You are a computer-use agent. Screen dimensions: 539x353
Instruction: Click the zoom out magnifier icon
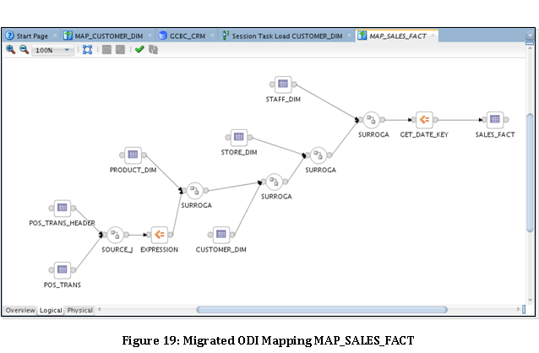[x=24, y=50]
